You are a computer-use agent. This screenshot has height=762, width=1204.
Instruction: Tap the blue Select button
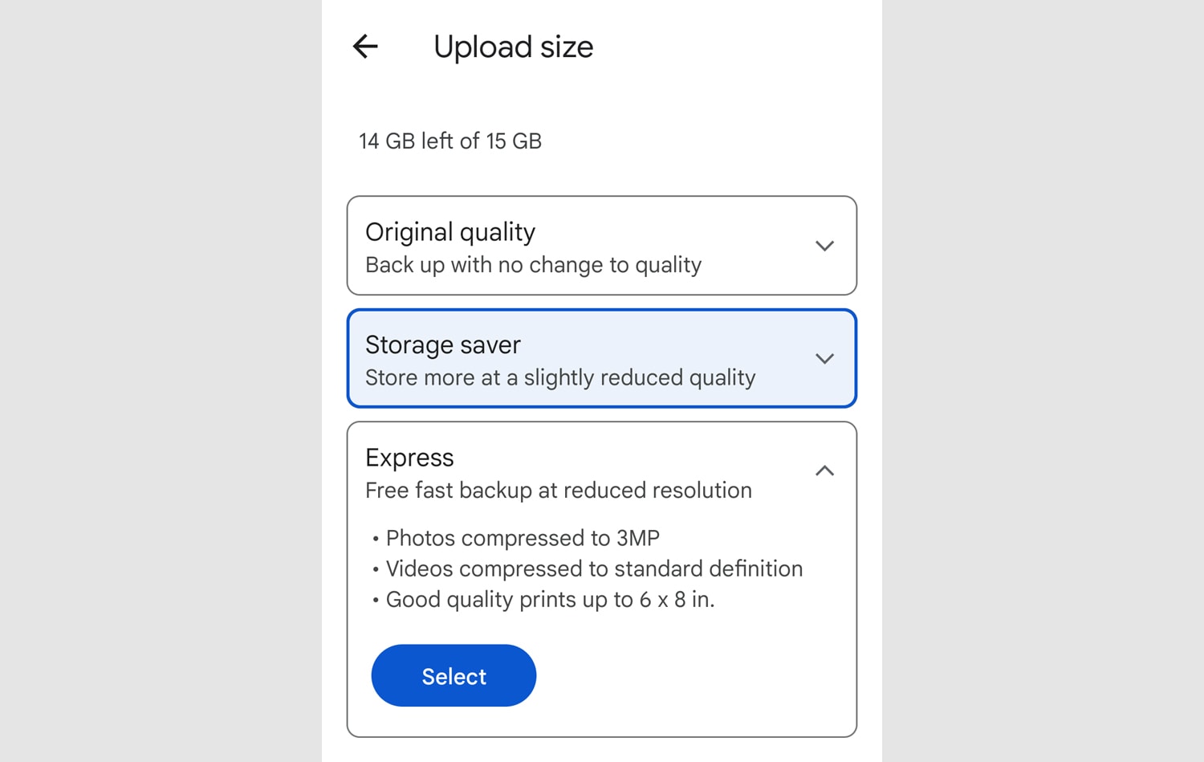click(x=454, y=675)
